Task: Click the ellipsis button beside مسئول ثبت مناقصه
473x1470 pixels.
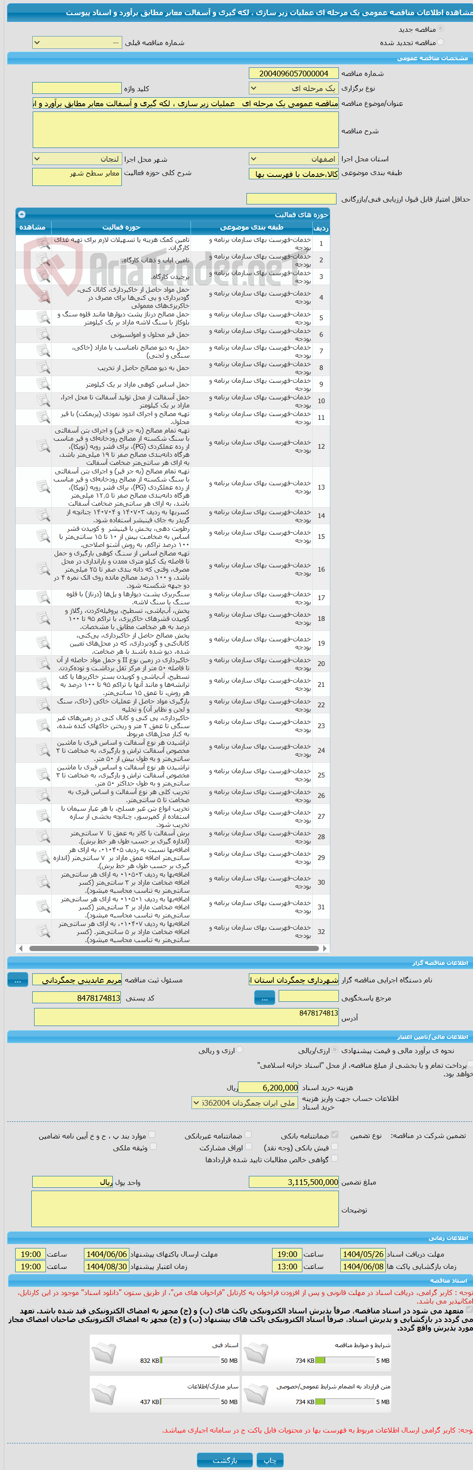Action: [x=18, y=980]
